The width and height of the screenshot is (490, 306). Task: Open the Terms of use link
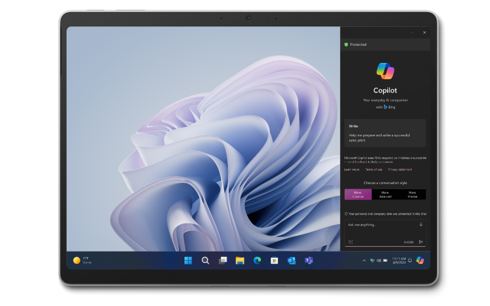(374, 170)
